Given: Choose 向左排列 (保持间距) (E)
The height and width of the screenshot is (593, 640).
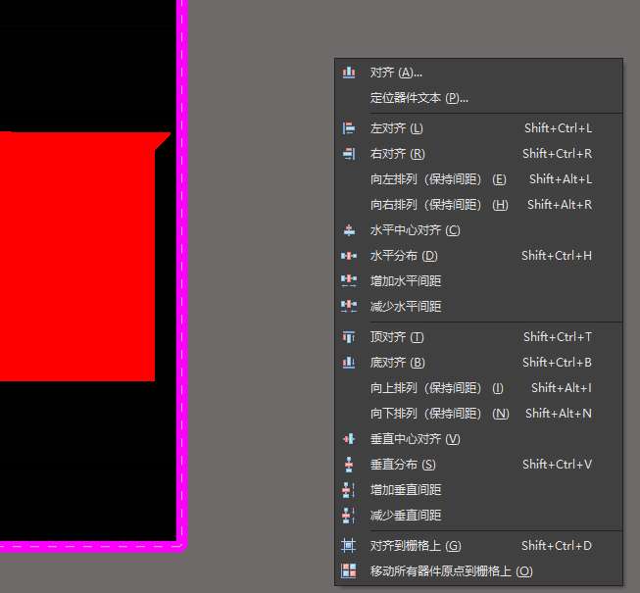Looking at the screenshot, I should click(x=478, y=179).
